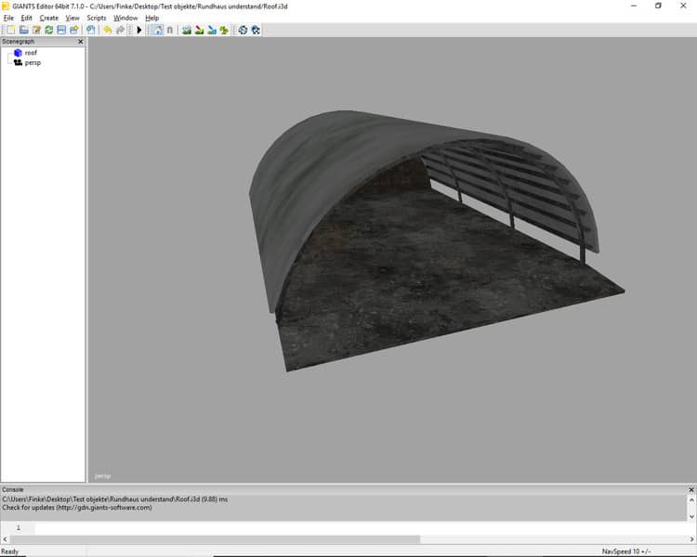
Task: Select the first terrain editing tool icon
Action: (187, 30)
